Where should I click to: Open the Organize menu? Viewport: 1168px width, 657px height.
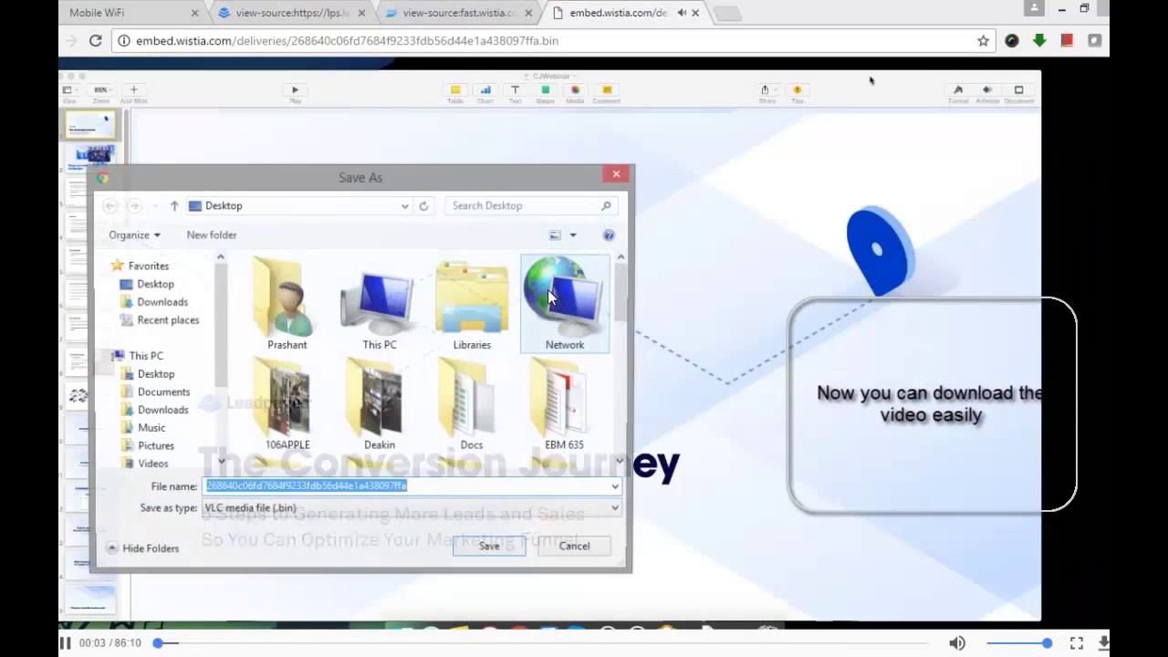point(134,235)
